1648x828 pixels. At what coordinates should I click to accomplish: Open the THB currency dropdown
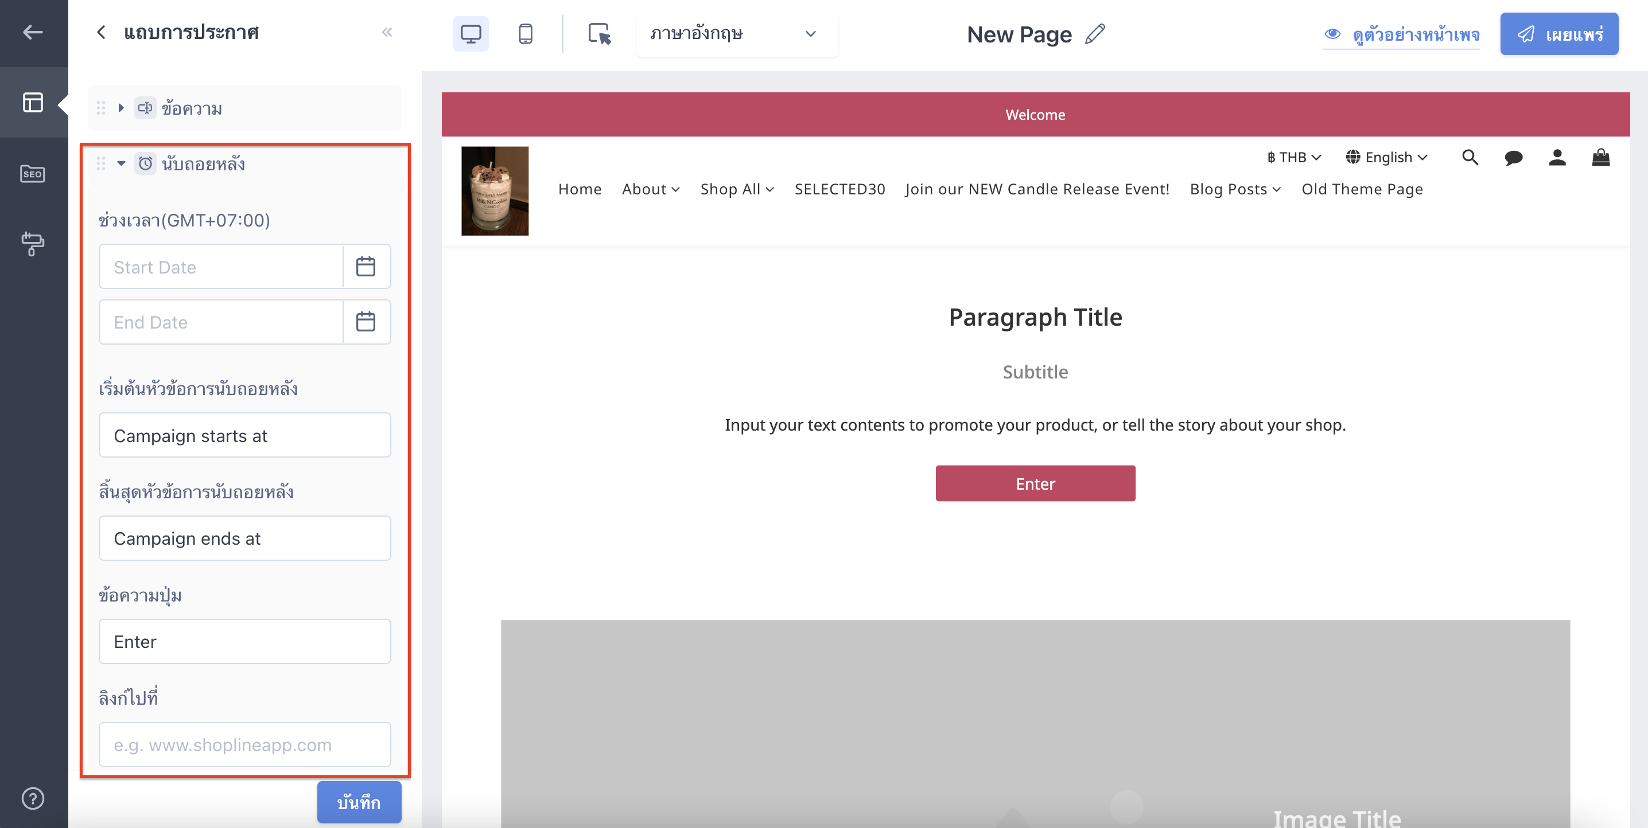(1293, 157)
